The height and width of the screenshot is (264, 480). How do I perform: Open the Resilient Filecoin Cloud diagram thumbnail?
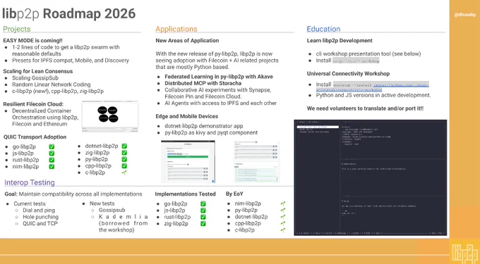110,116
